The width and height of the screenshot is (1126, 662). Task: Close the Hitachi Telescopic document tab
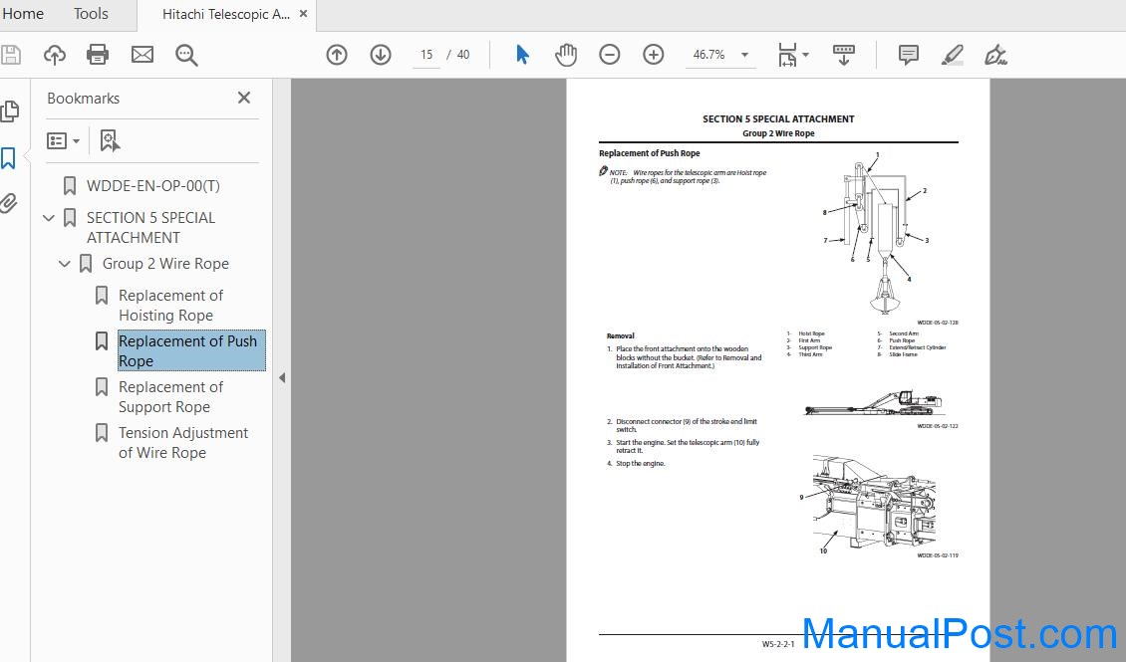point(303,14)
